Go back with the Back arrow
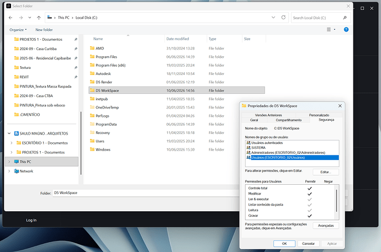This screenshot has width=381, height=252. tap(10, 18)
